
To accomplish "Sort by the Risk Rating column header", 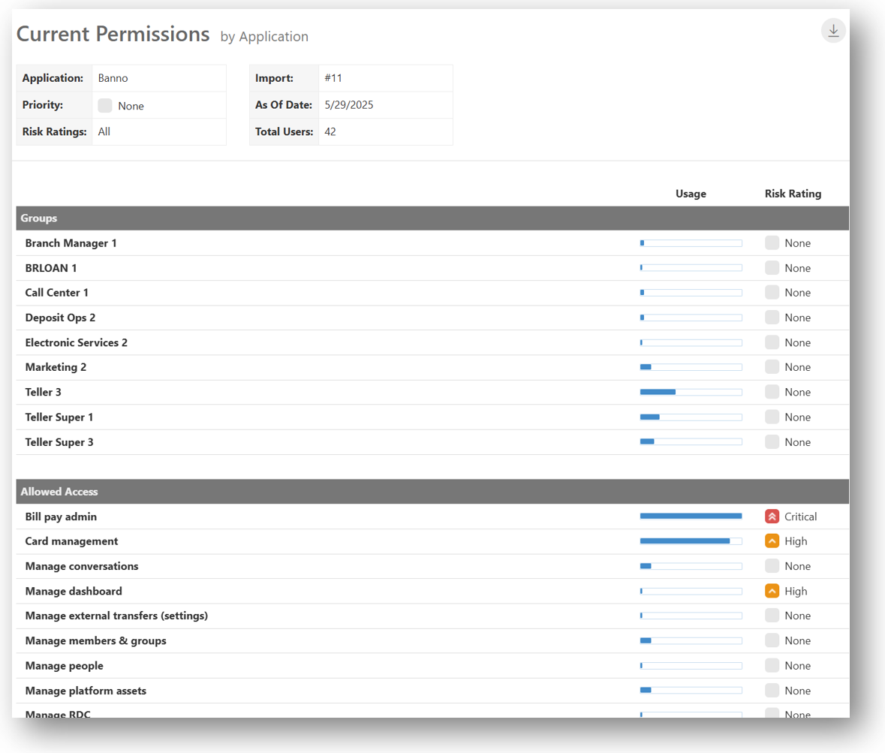I will pos(793,194).
